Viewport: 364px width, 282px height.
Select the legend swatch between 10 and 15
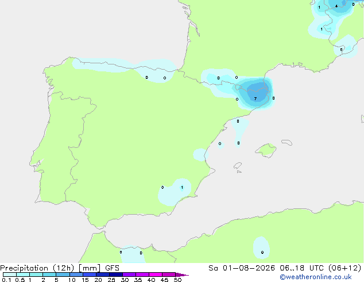pos(76,275)
